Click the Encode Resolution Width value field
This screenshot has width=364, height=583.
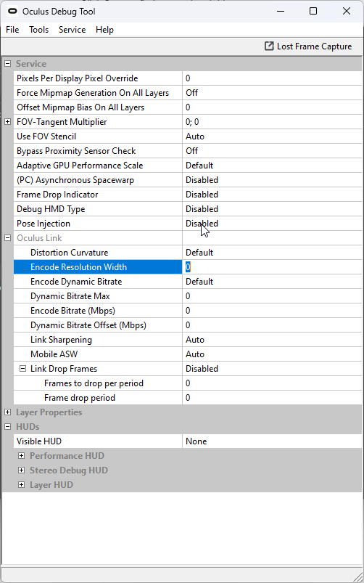(272, 267)
